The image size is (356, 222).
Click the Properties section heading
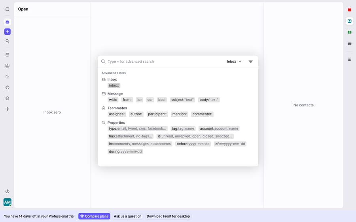pyautogui.click(x=116, y=123)
